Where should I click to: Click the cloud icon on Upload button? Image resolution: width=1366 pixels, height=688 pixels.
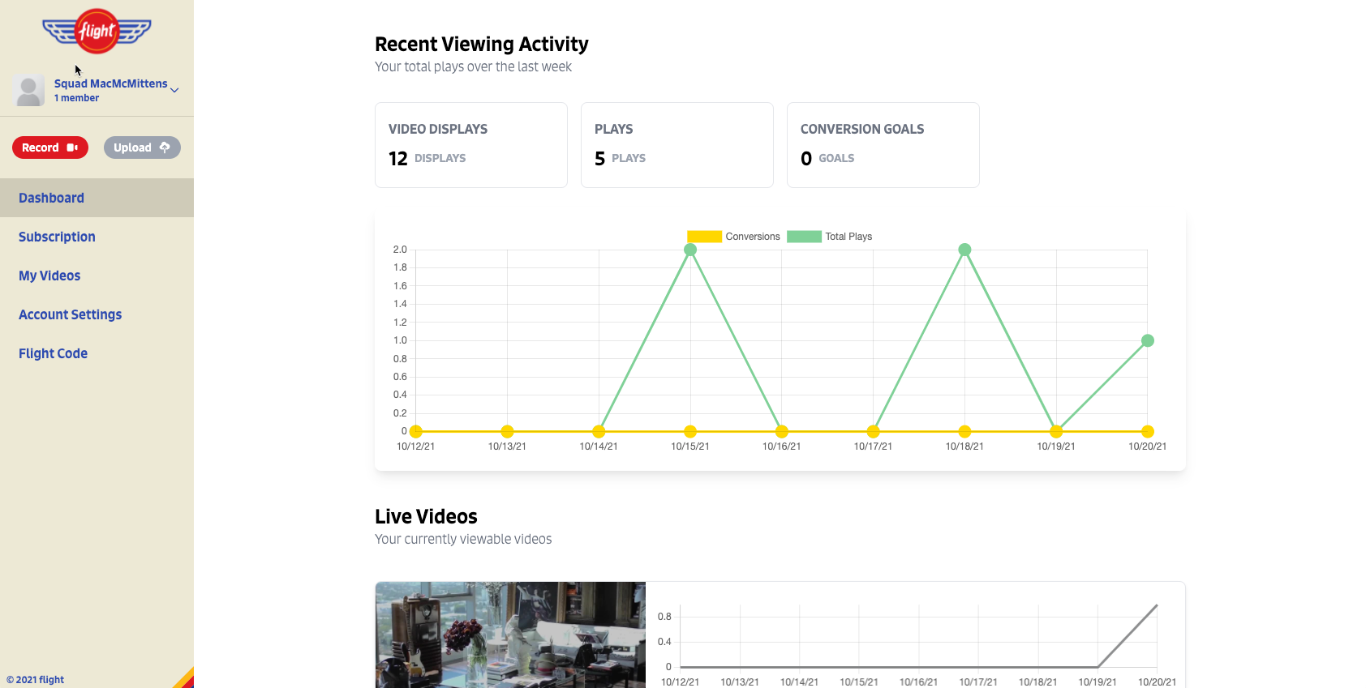[165, 147]
